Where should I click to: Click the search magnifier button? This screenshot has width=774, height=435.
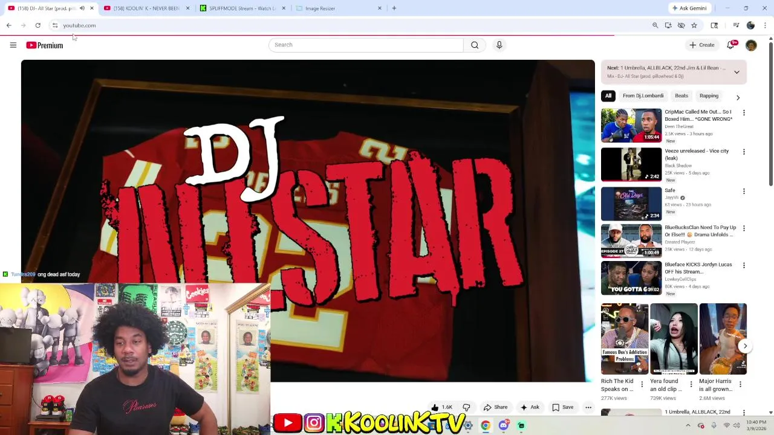(475, 45)
